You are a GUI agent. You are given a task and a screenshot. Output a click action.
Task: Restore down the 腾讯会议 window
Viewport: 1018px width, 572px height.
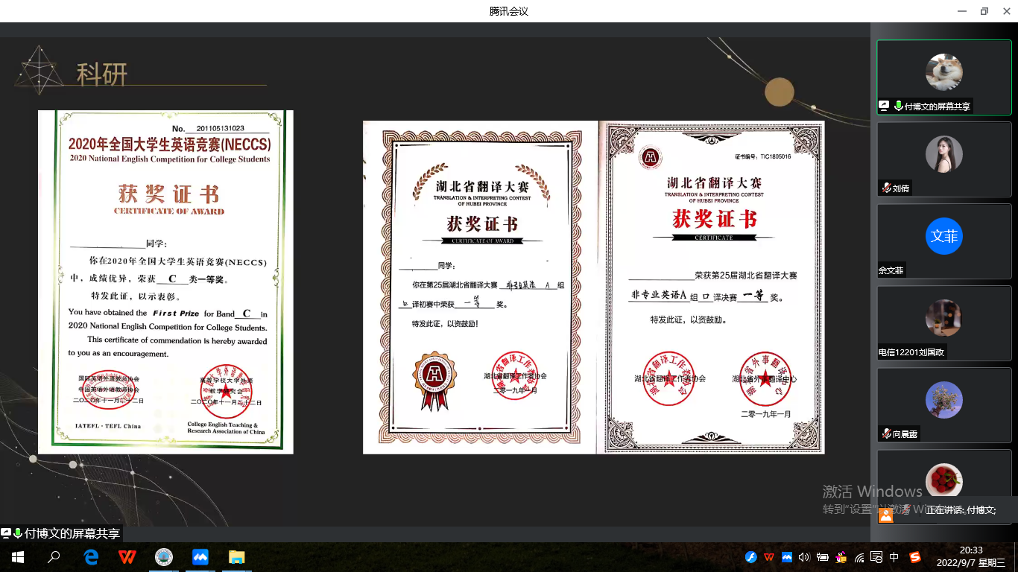(984, 11)
